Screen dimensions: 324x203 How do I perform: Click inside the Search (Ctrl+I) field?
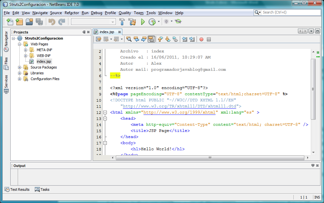288,13
